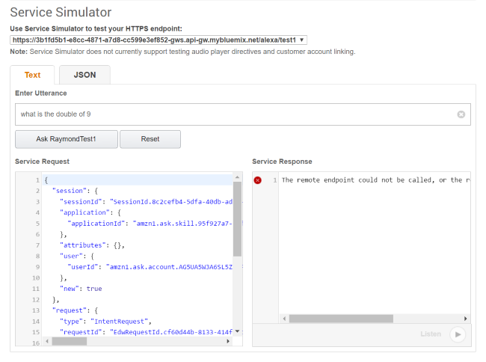
Task: Click the remote endpoint error message text
Action: 375,180
